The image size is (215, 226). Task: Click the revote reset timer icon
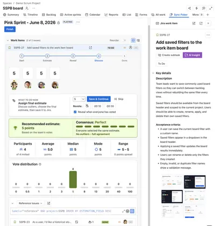(87, 106)
